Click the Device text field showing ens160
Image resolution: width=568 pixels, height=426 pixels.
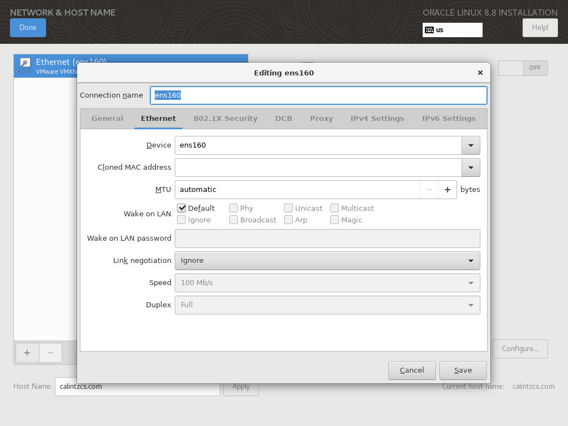pyautogui.click(x=318, y=145)
